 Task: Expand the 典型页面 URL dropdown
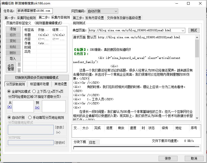183,30
